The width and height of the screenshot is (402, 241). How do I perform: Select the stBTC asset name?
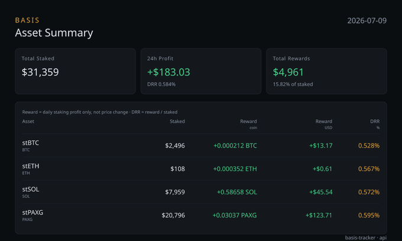click(31, 143)
